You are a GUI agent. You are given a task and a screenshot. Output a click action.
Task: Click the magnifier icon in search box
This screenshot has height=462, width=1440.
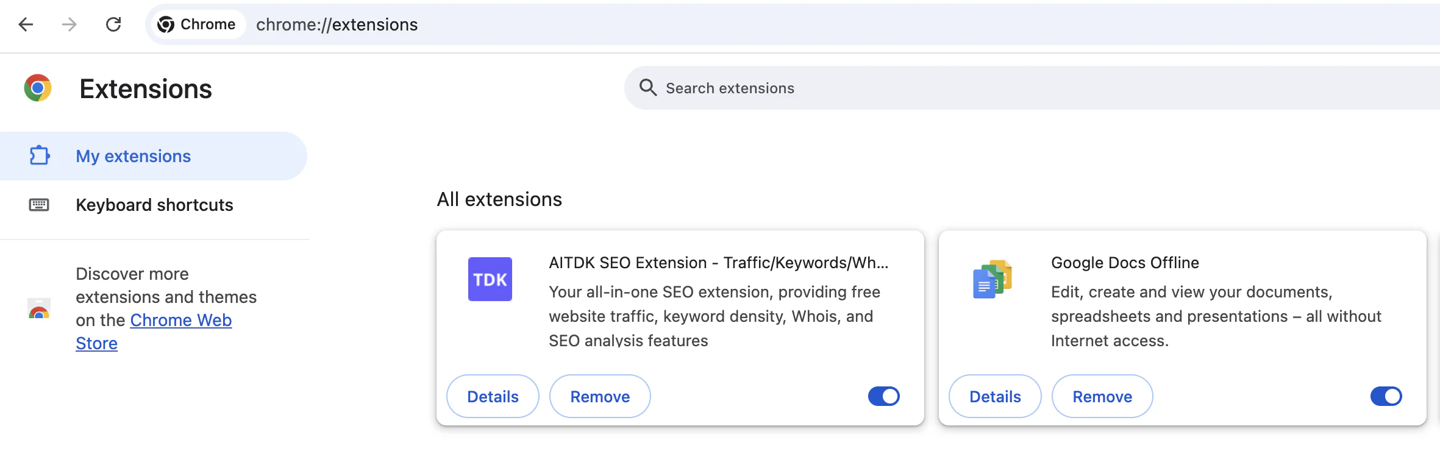[648, 88]
